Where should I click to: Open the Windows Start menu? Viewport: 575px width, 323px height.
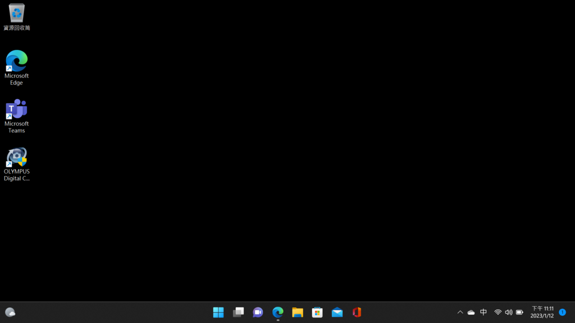click(218, 312)
